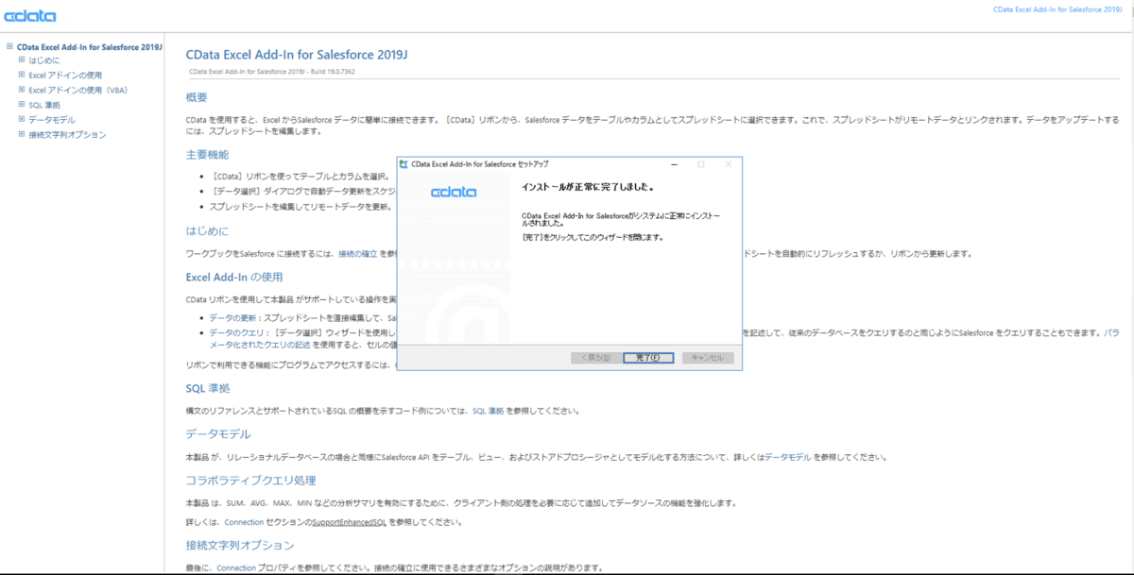This screenshot has height=575, width=1134.
Task: Open はじめに in the sidebar tree
Action: click(44, 60)
